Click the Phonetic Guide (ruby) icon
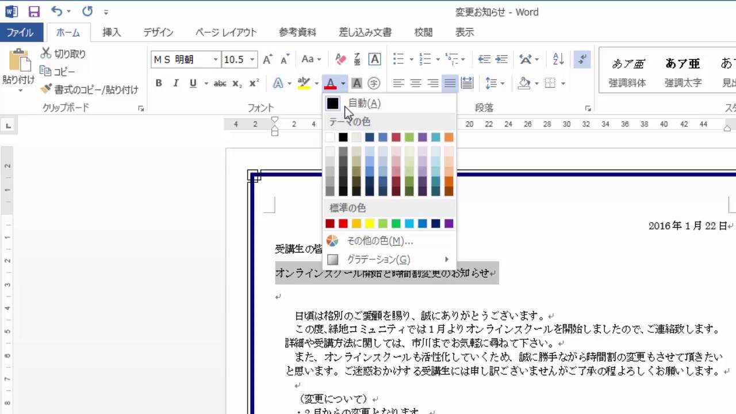This screenshot has height=414, width=736. pos(357,59)
